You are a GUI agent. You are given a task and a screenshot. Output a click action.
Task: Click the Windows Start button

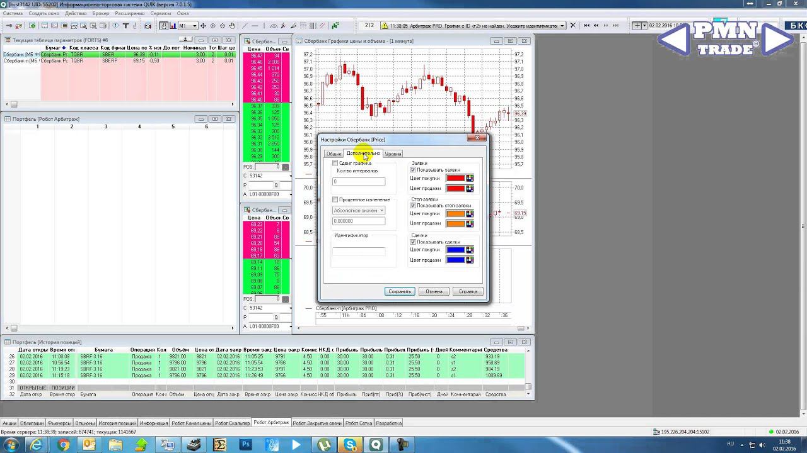coord(11,445)
